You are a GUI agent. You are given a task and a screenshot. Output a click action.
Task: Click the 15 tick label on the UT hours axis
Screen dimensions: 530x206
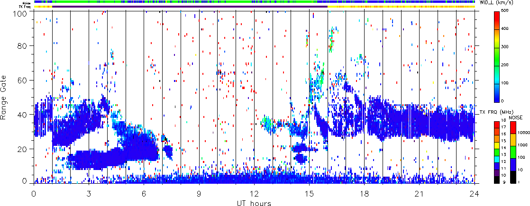point(309,194)
